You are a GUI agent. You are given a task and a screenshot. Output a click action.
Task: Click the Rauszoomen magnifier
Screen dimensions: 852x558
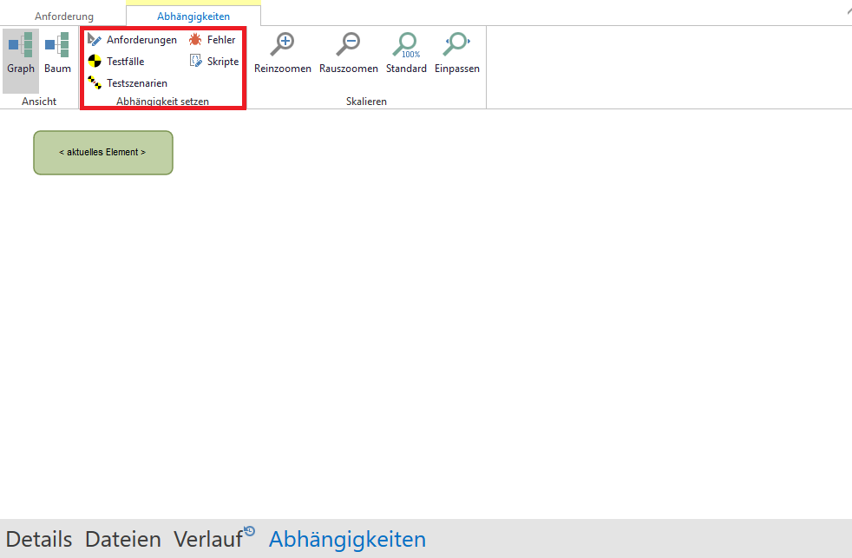[x=349, y=52]
